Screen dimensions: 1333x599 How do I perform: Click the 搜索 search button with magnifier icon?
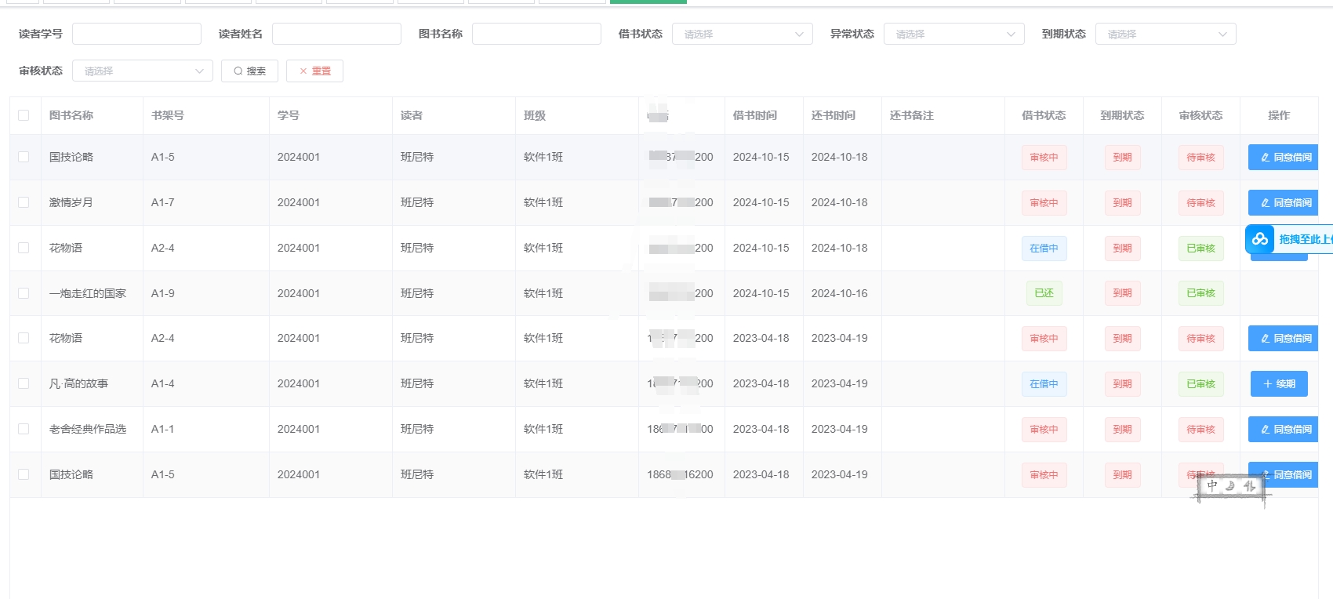pos(249,71)
